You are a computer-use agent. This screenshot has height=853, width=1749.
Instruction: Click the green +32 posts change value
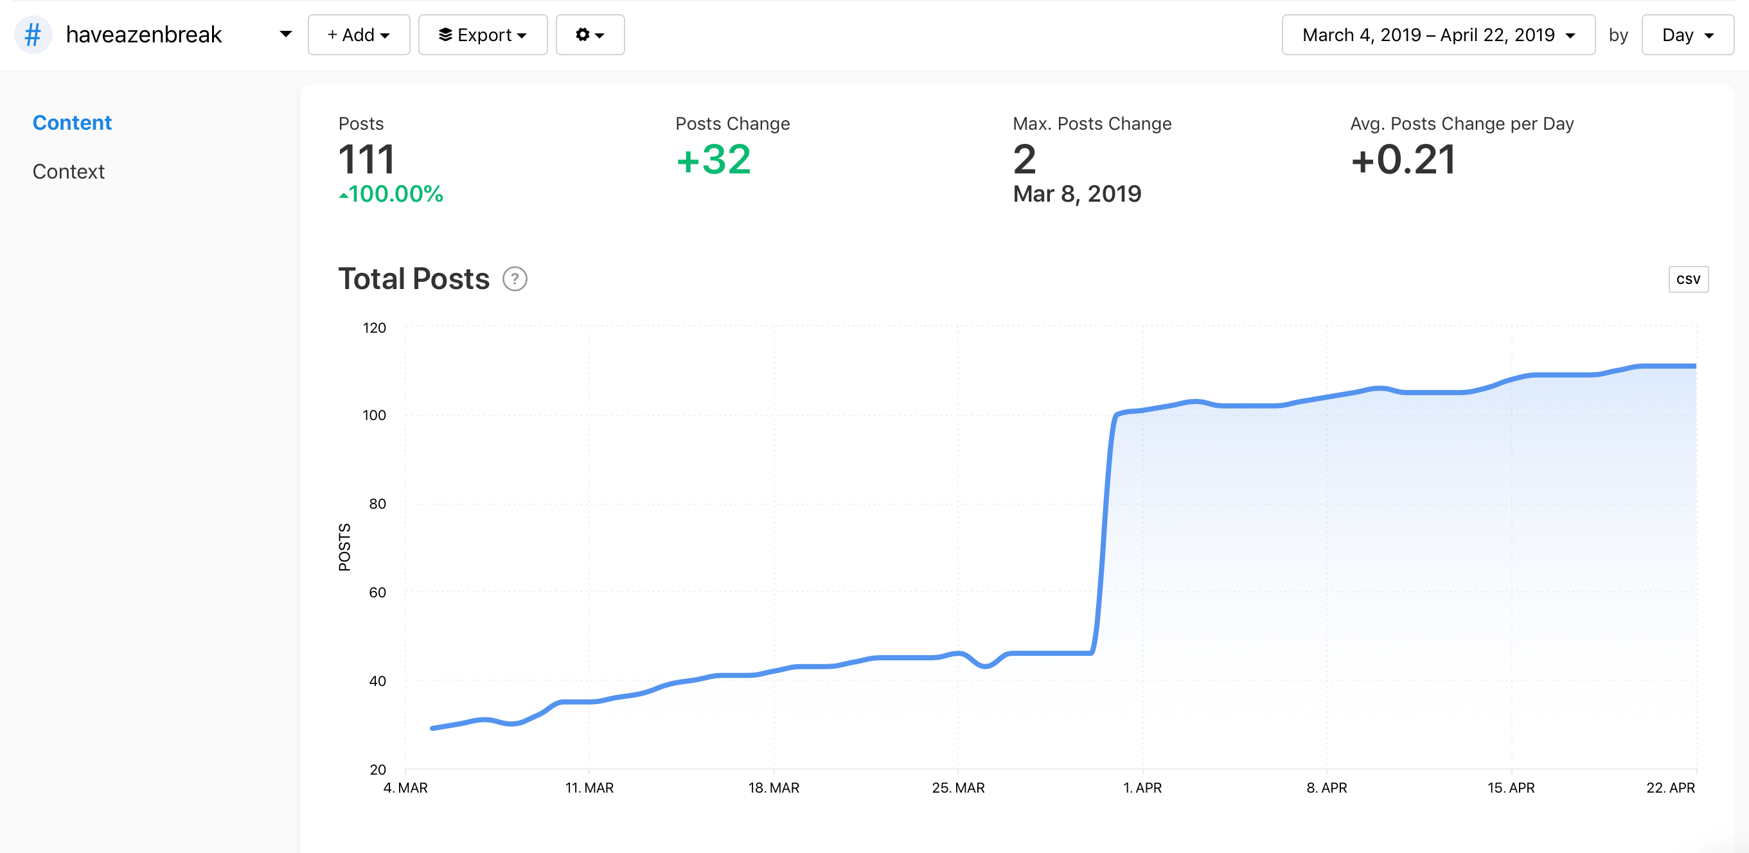(713, 160)
